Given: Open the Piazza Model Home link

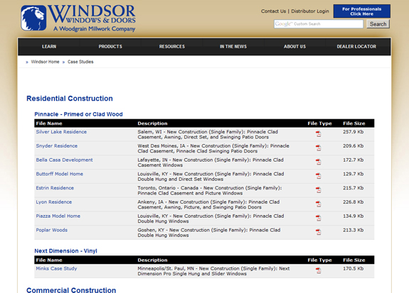Looking at the screenshot, I should pos(58,216).
